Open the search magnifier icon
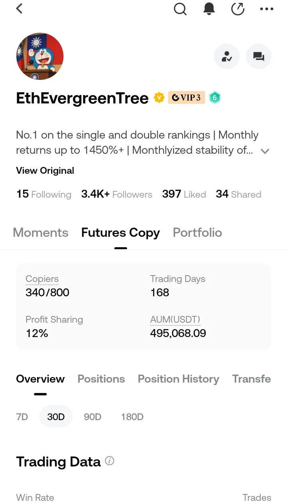Viewport: 287px width, 502px height. point(180,9)
